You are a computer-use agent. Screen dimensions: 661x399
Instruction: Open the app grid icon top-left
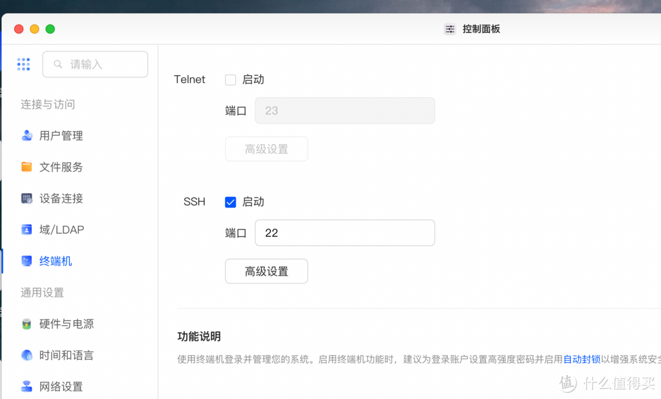coord(23,64)
